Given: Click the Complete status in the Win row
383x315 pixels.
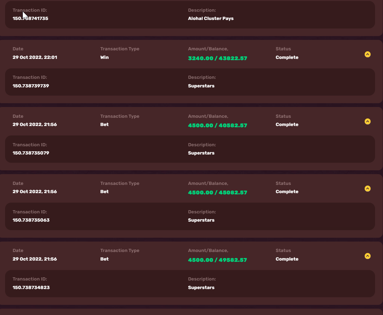Looking at the screenshot, I should [287, 57].
